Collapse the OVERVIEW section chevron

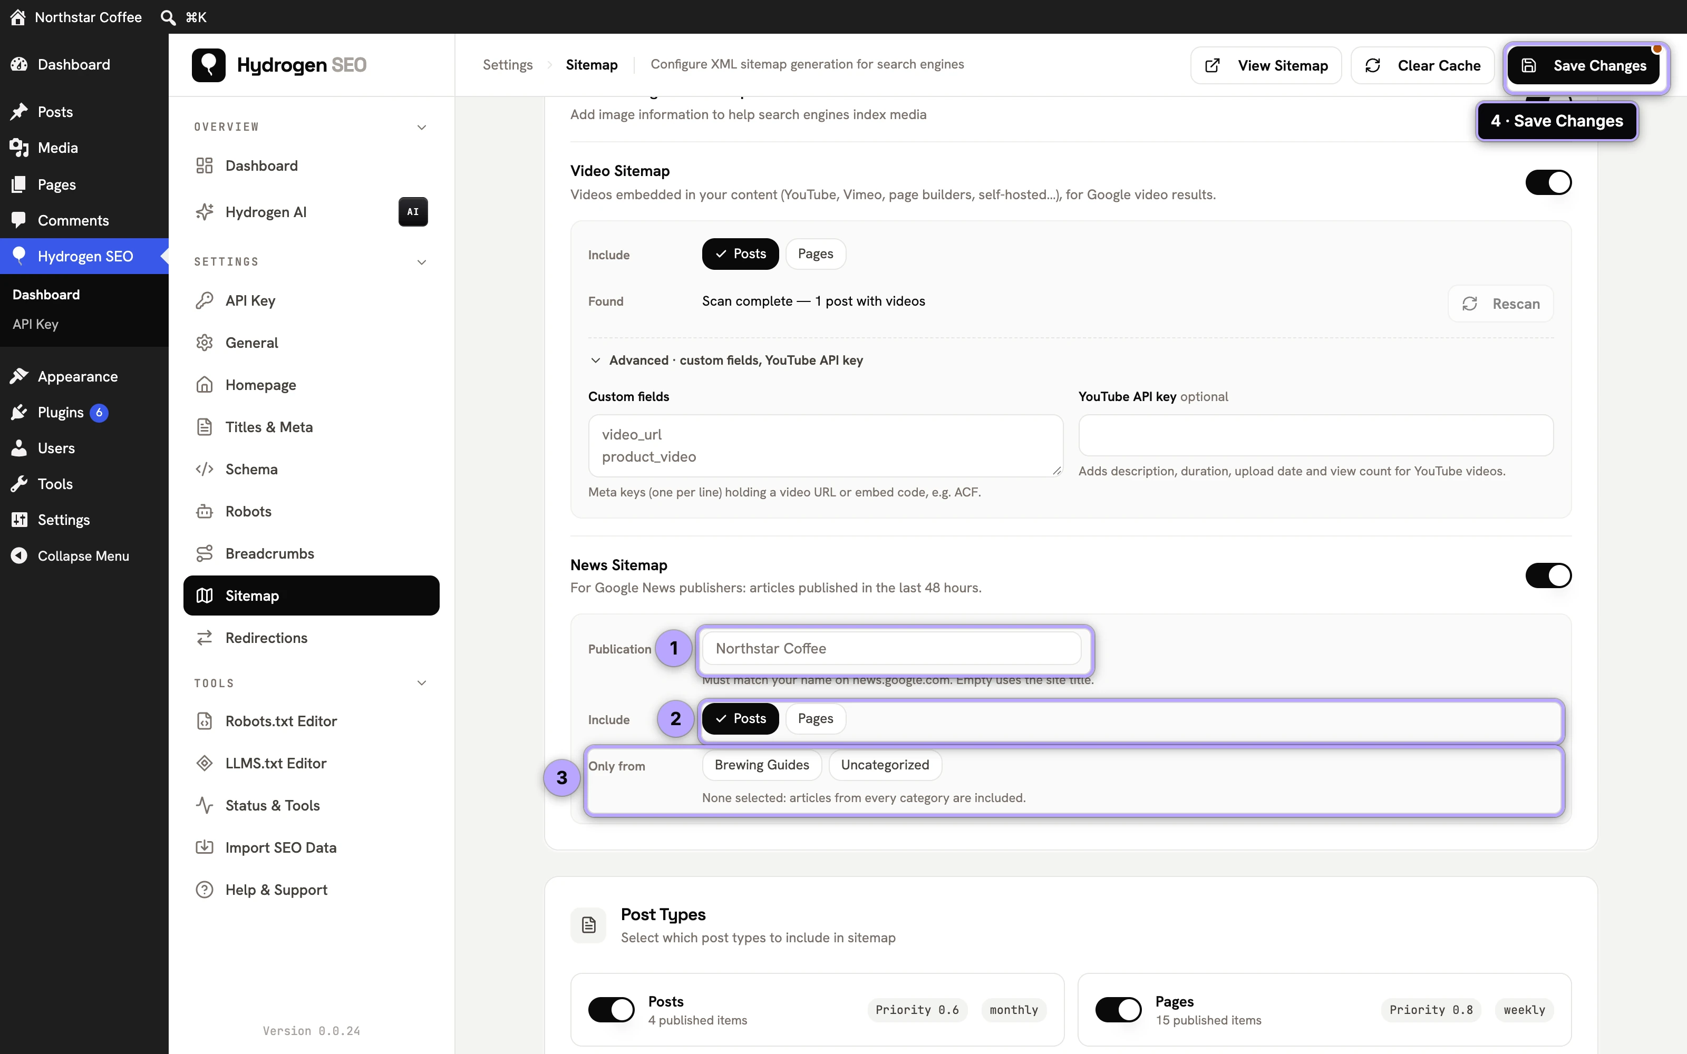pyautogui.click(x=422, y=127)
